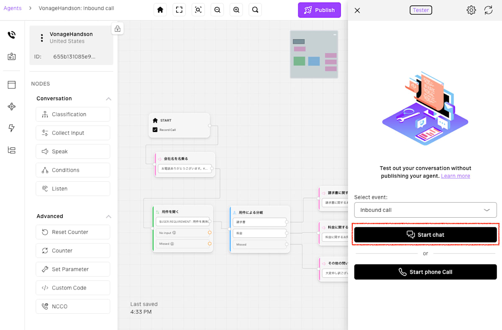The width and height of the screenshot is (502, 330).
Task: Collapse the minimap panel
Action: pos(335,35)
